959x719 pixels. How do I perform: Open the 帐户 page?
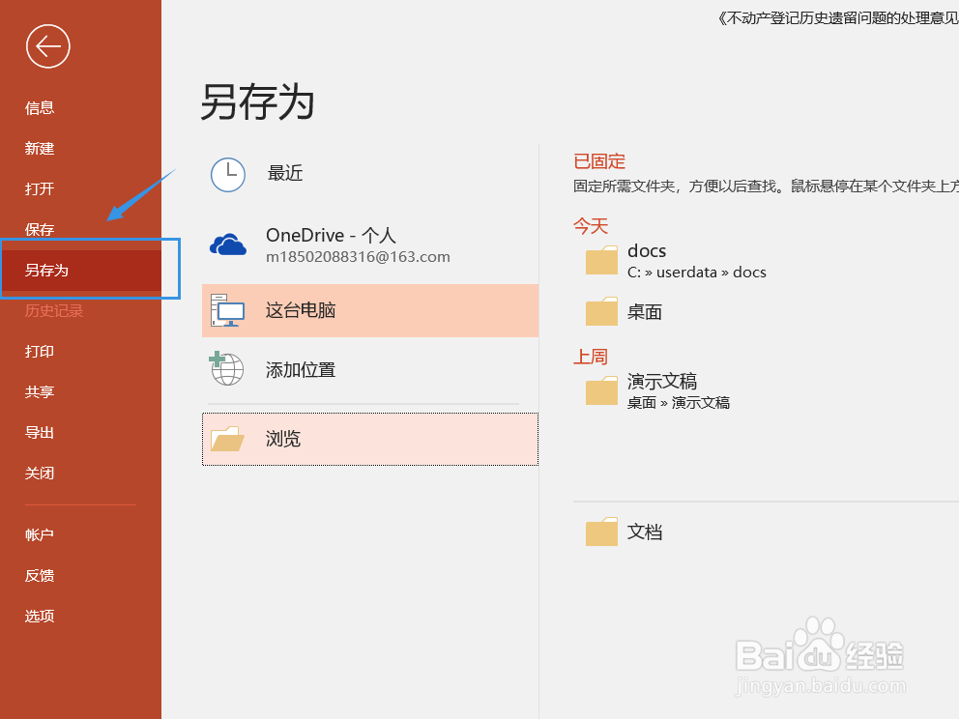[40, 535]
